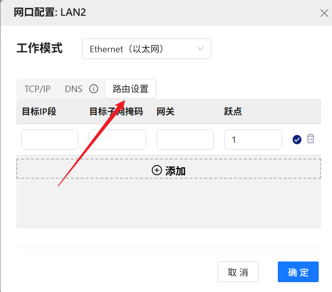Switch to the TCP/IP tab
The image size is (332, 292).
tap(37, 89)
